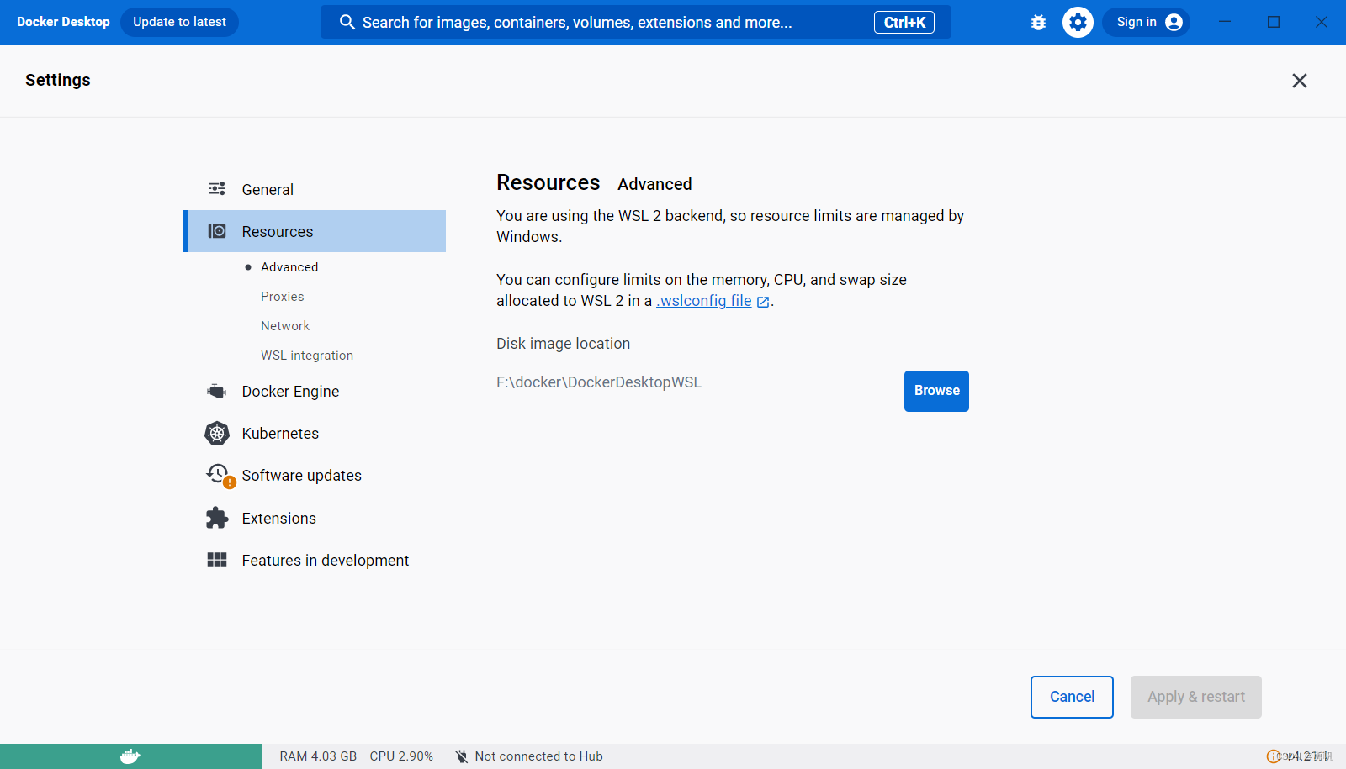Browse for a disk image location
This screenshot has width=1346, height=769.
tap(935, 391)
